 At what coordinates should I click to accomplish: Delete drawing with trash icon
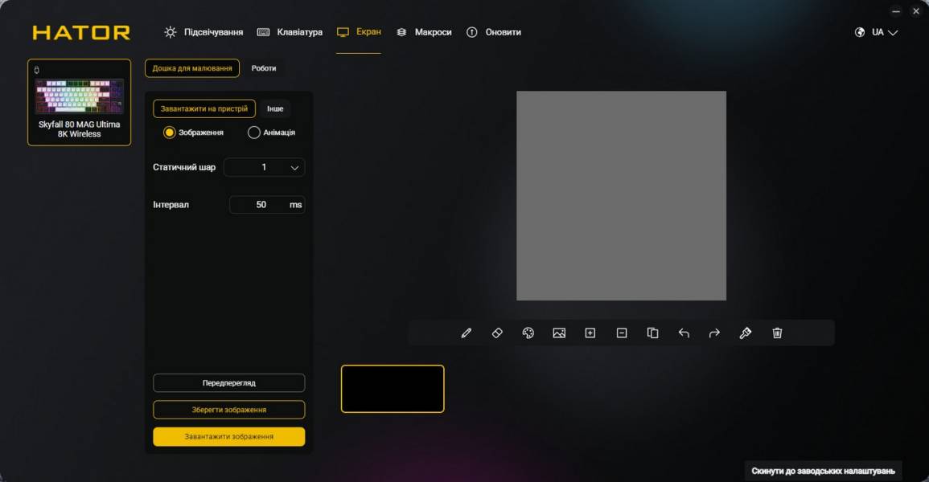click(777, 333)
